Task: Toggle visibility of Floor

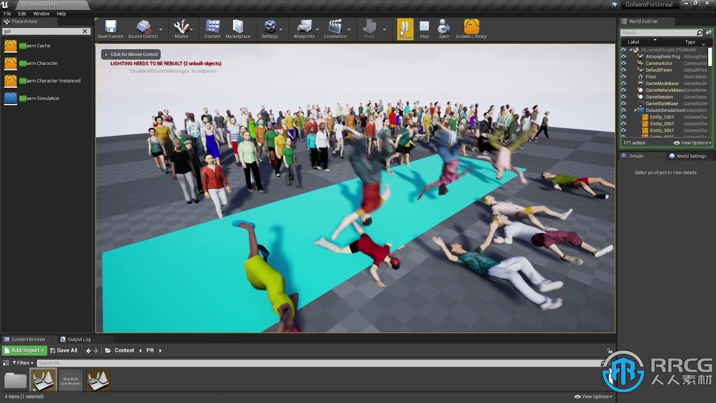Action: [624, 77]
